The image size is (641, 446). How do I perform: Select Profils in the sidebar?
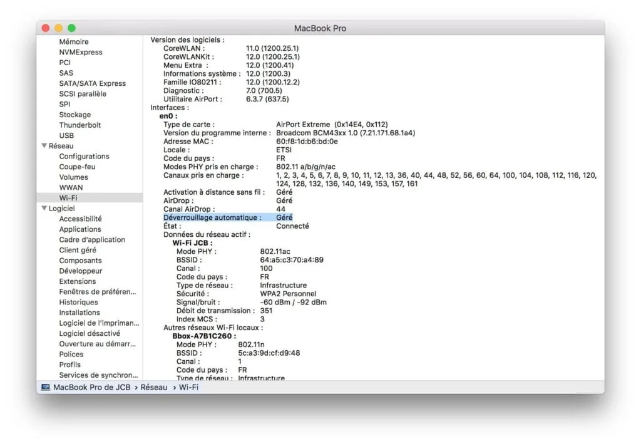69,365
